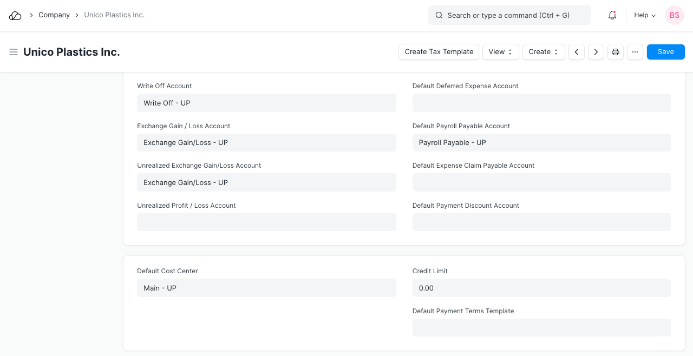Save the company record
Image resolution: width=693 pixels, height=356 pixels.
coord(665,52)
